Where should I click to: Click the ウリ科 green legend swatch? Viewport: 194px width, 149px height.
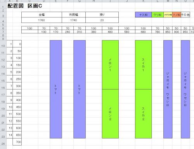158,15
